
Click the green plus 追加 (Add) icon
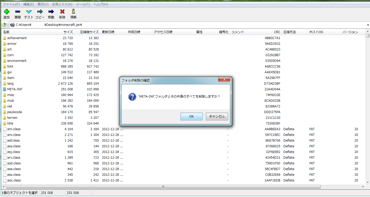point(6,12)
